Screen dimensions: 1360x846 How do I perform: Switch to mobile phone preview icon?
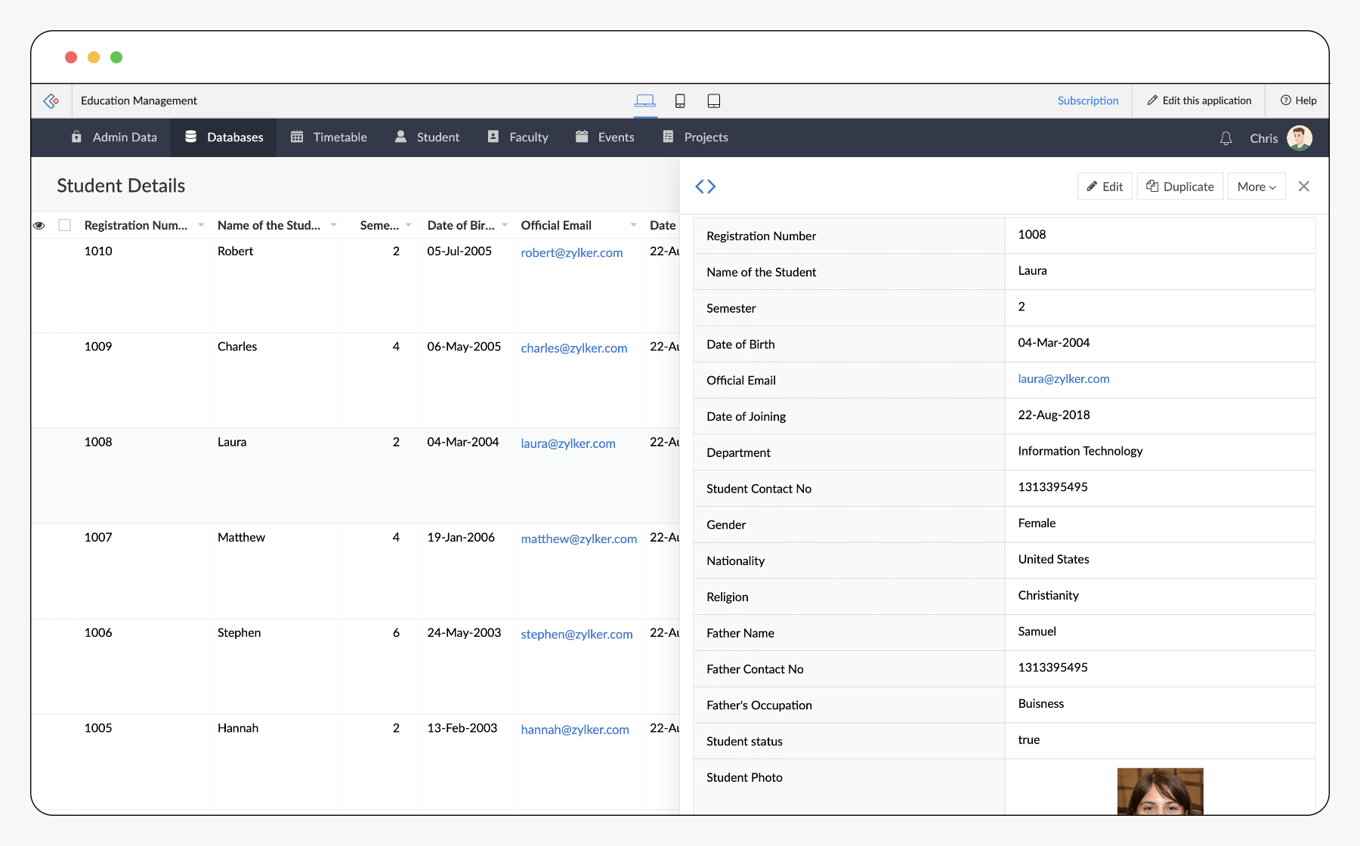(x=680, y=100)
